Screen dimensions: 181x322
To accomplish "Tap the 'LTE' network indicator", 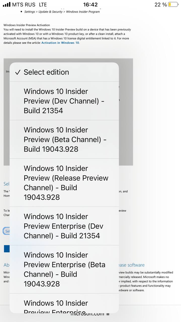I will click(x=43, y=5).
